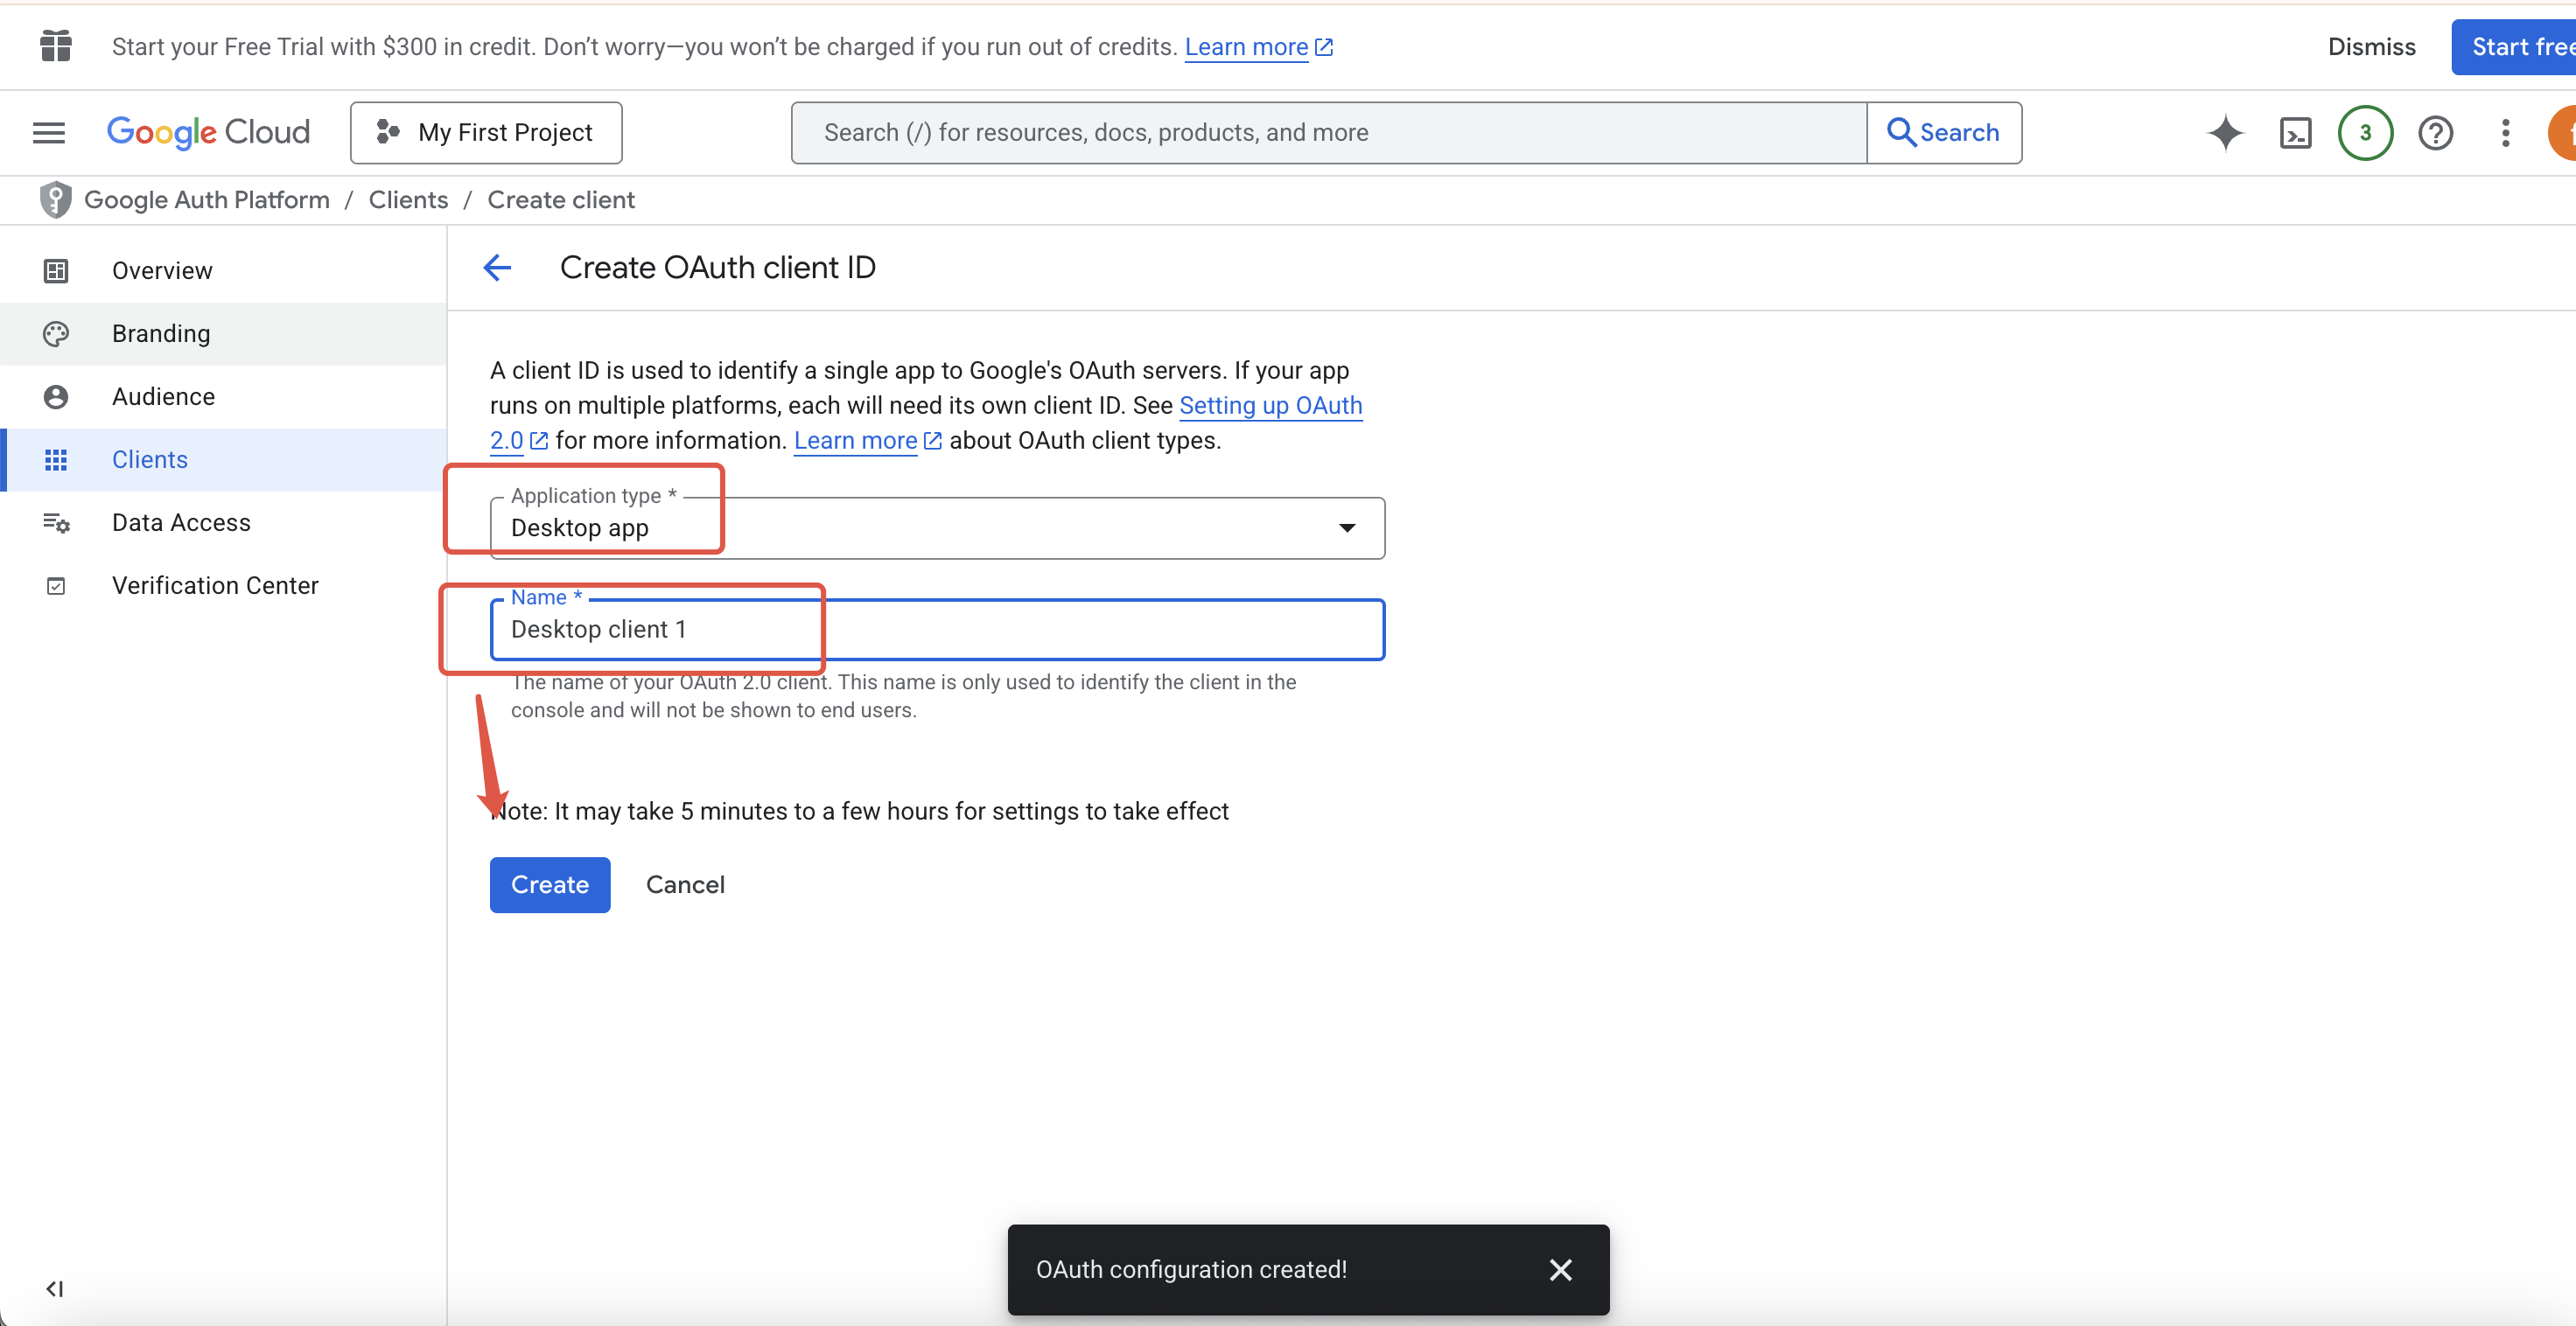Click the Create client breadcrumb text
Image resolution: width=2576 pixels, height=1326 pixels.
point(561,199)
